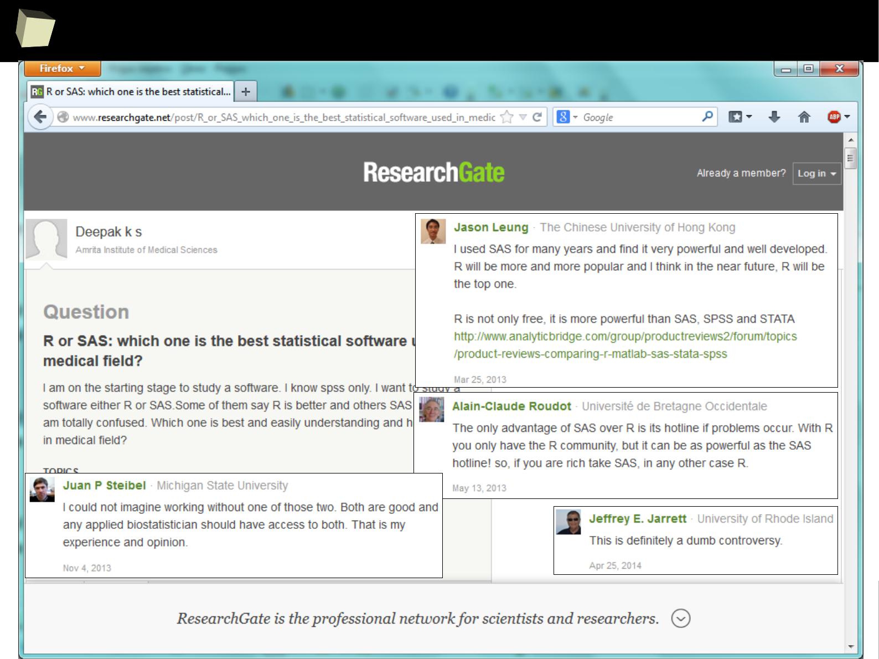
Task: Open the bookmarks dropdown arrow
Action: coord(749,117)
